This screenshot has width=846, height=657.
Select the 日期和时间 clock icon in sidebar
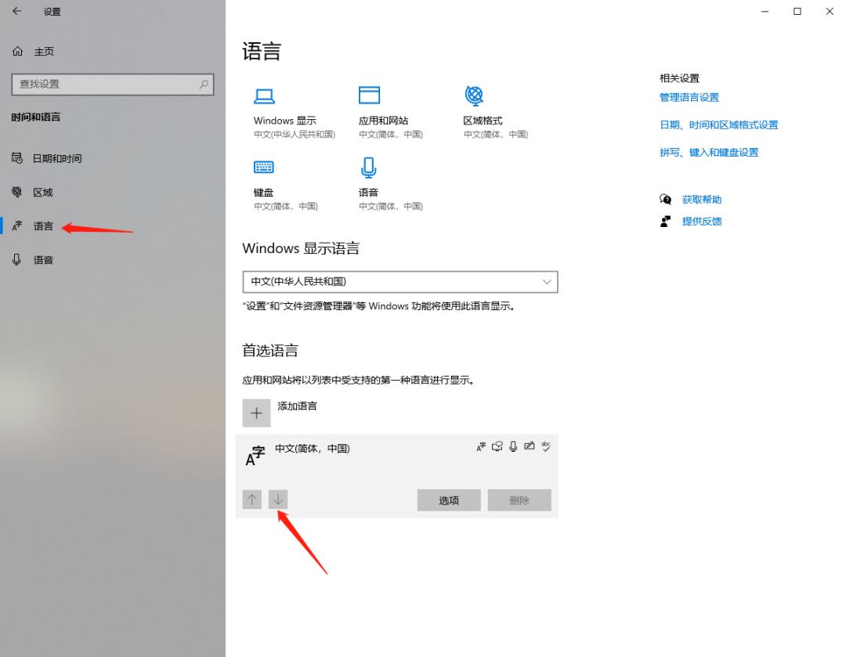(x=17, y=157)
